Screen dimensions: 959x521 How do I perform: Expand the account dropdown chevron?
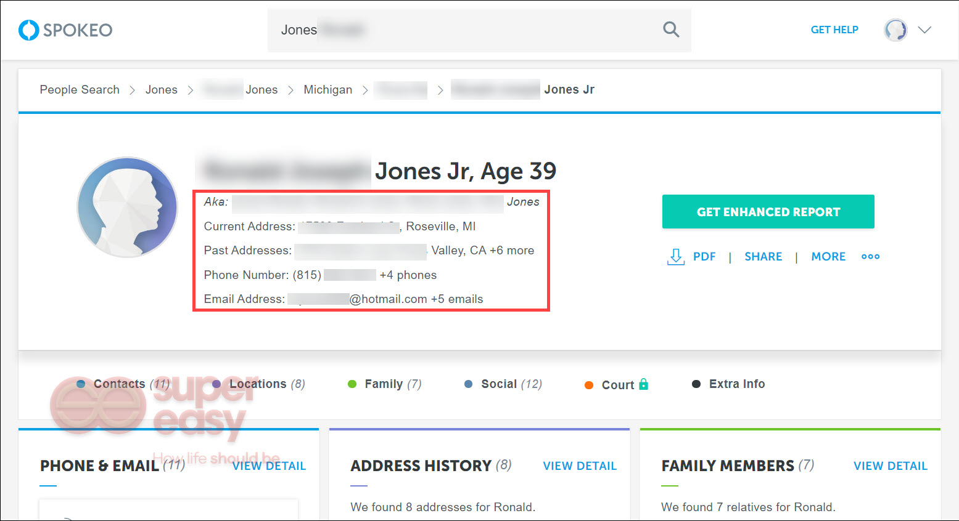tap(924, 30)
